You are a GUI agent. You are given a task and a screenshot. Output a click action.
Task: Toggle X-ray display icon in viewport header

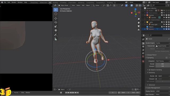(x=137, y=5)
